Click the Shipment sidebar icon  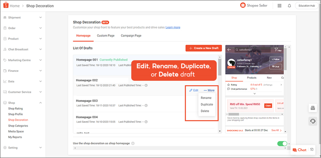tap(5, 18)
